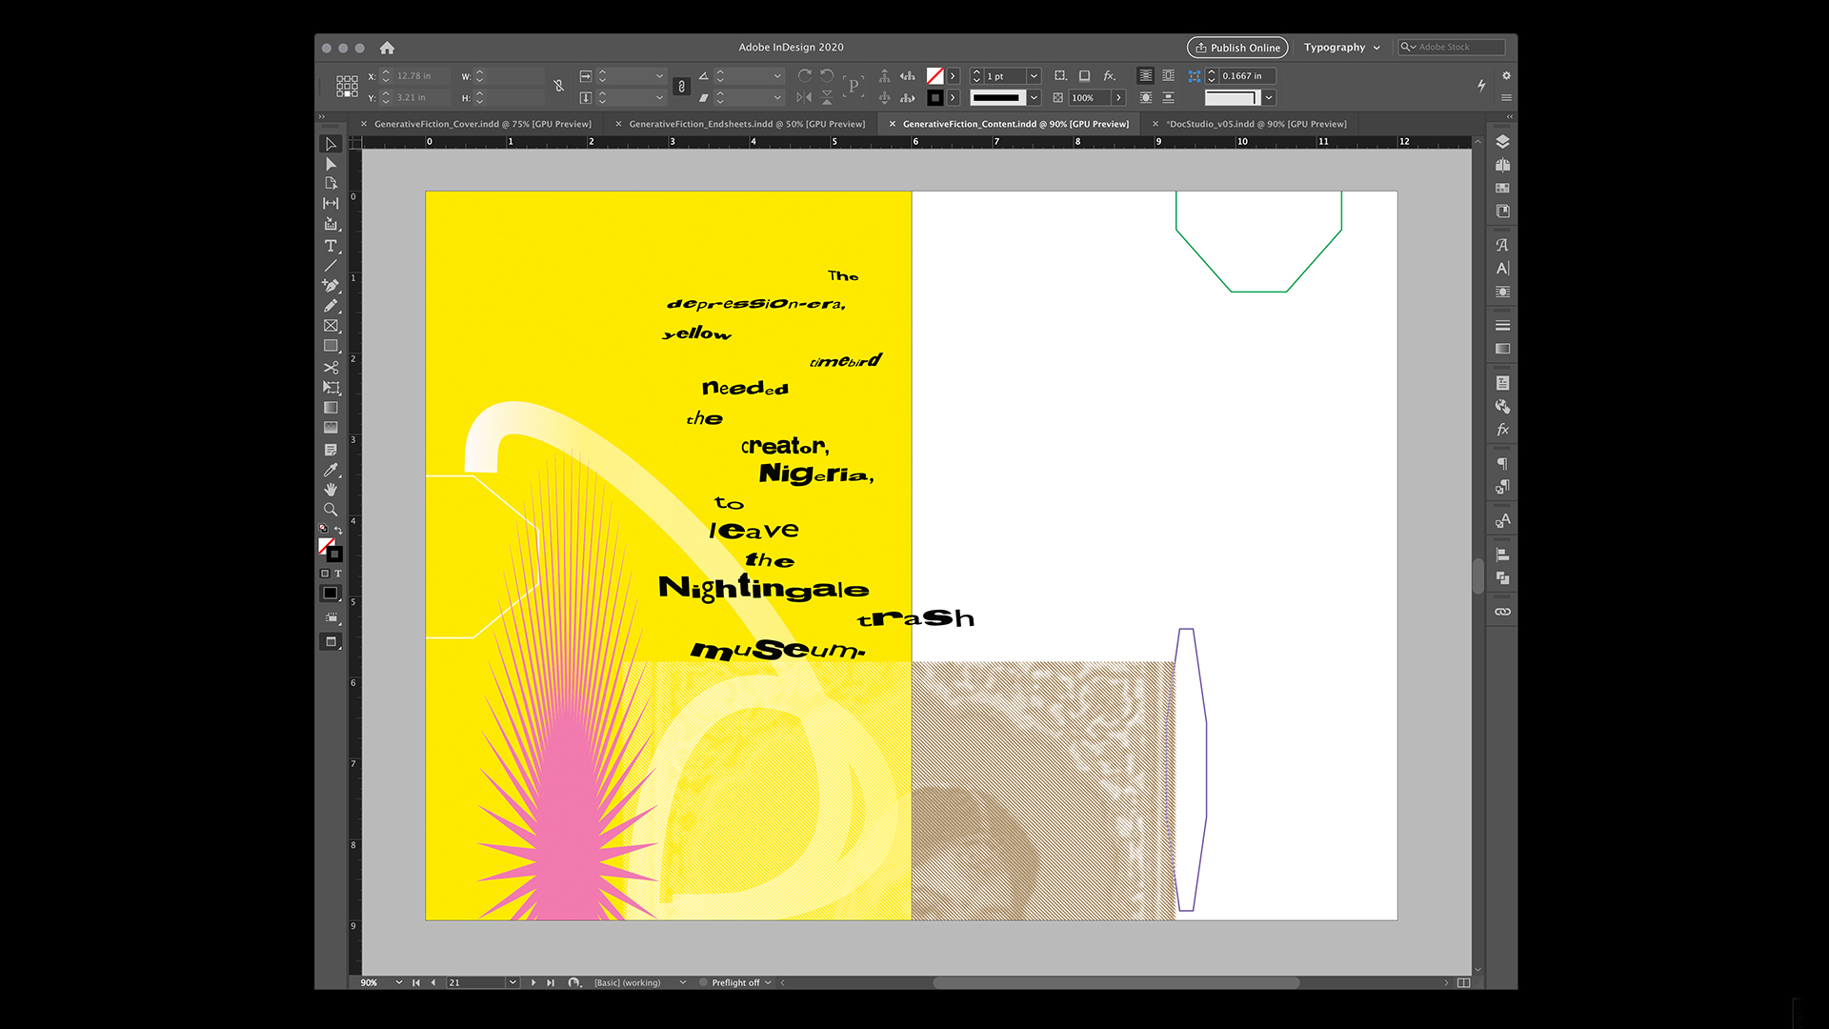The image size is (1829, 1029).
Task: Open the Links panel icon
Action: 1502,612
